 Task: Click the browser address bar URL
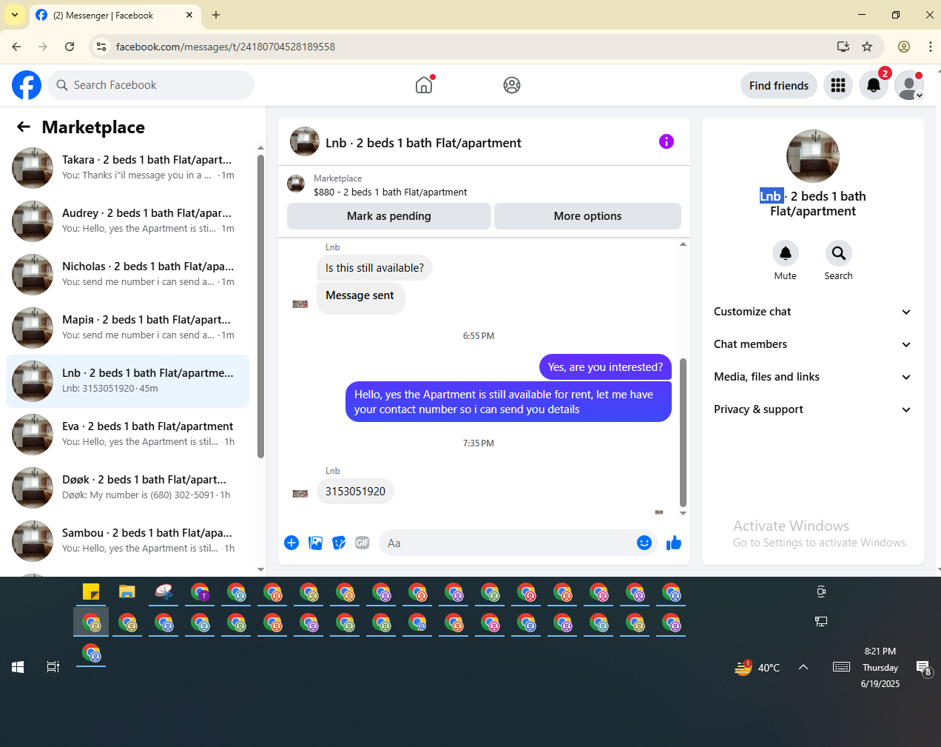click(x=226, y=47)
